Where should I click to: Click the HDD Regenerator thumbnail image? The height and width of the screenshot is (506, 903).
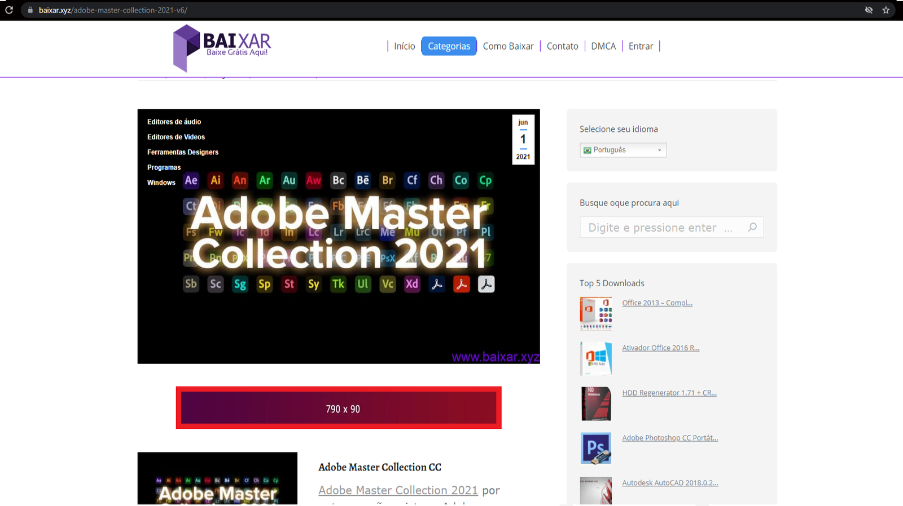coord(595,403)
